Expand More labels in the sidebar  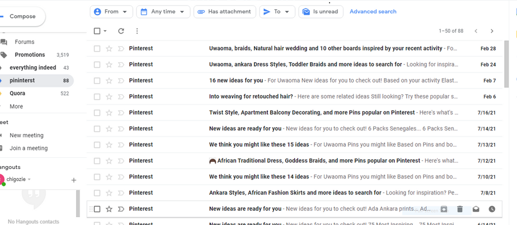point(16,106)
